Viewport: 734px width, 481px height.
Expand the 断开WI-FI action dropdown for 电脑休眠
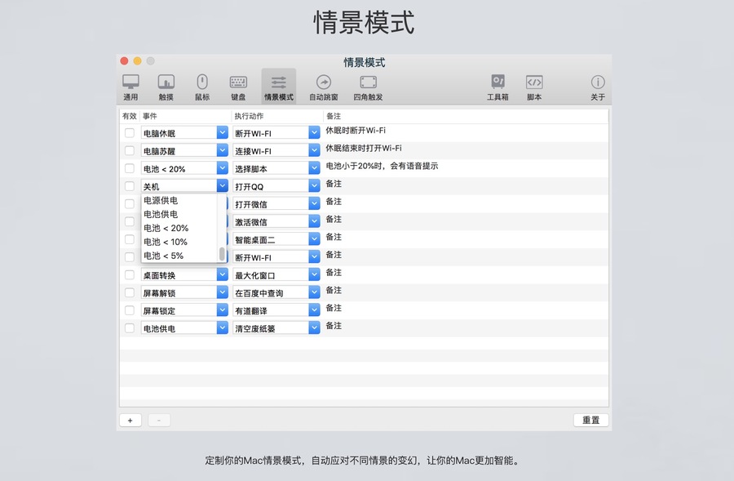coord(314,133)
